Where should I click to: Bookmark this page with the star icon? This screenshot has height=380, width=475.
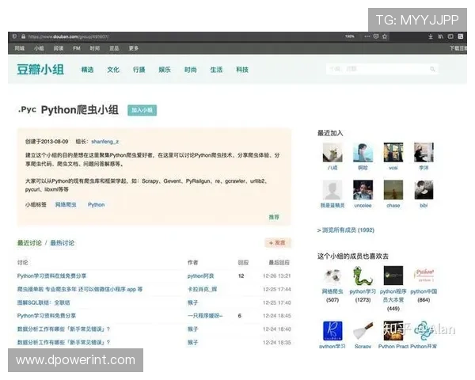[385, 36]
